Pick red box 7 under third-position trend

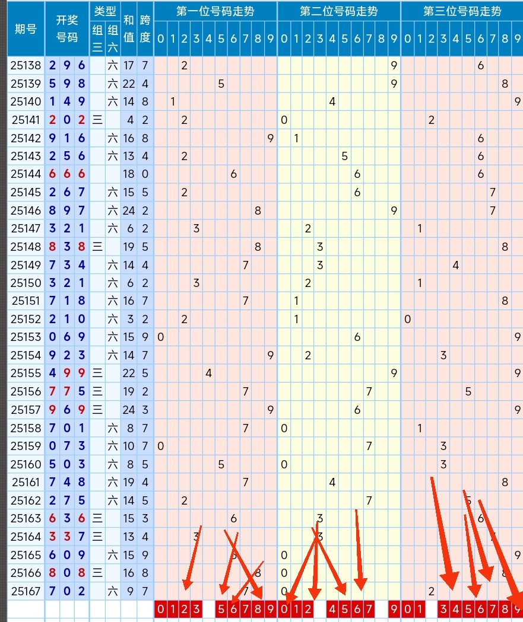tap(493, 610)
